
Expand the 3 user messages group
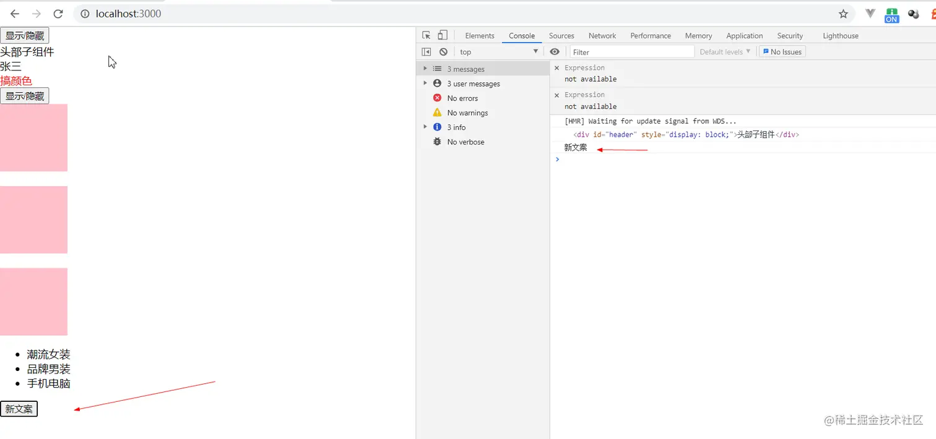pyautogui.click(x=425, y=83)
